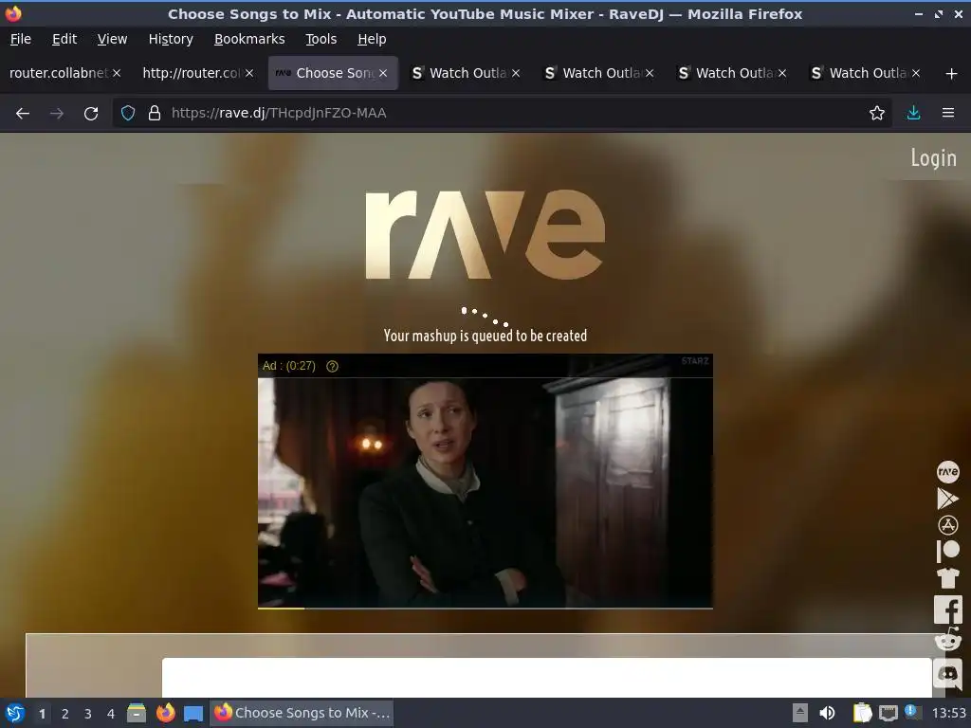Open the file manager from taskbar
Screen dimensions: 971x728
pyautogui.click(x=137, y=713)
